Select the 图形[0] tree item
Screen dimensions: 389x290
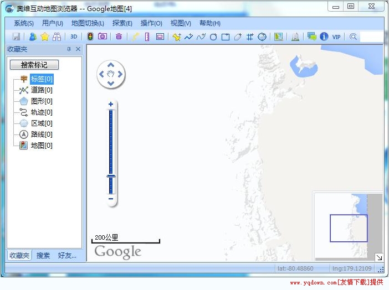coord(42,101)
